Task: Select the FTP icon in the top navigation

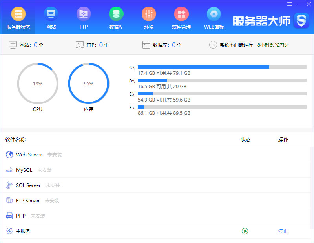Action: coord(83,14)
